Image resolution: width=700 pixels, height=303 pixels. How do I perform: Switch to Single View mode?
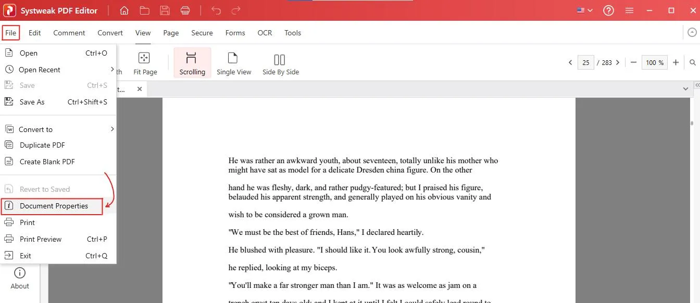click(234, 63)
